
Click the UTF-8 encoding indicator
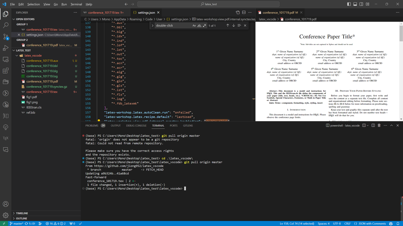(x=337, y=223)
